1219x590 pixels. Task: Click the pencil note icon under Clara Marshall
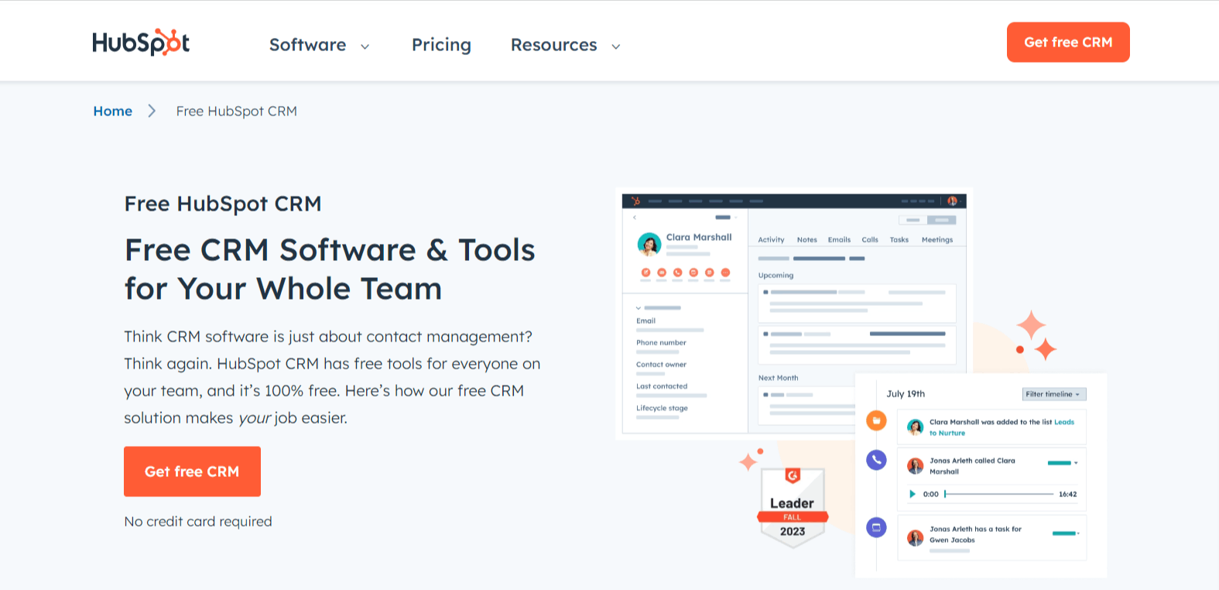tap(646, 273)
